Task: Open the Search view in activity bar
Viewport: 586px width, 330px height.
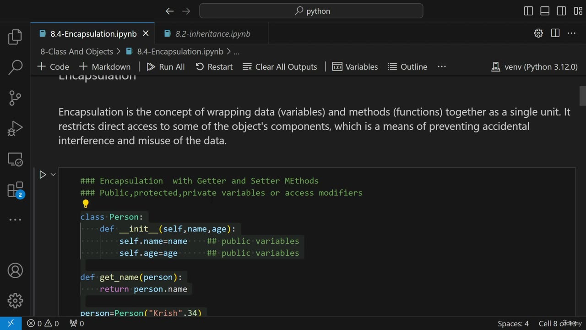Action: 15,67
